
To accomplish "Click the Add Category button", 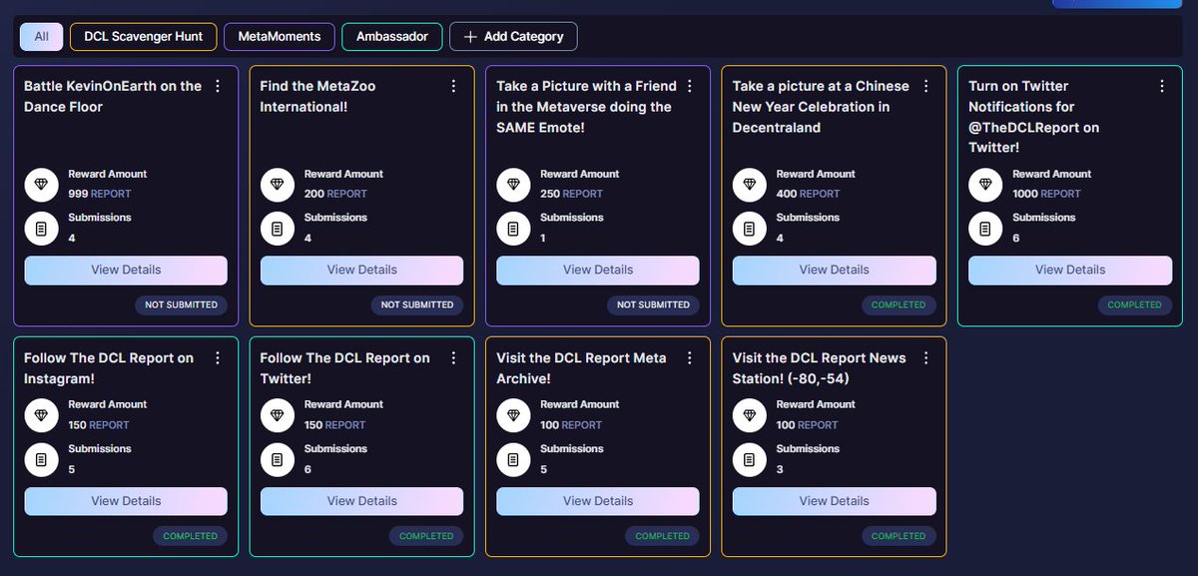I will click(513, 37).
